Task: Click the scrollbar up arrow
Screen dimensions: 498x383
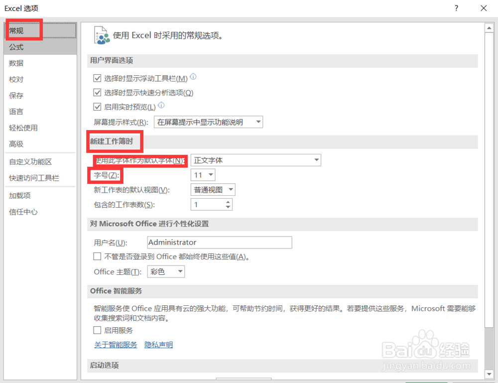Action: (489, 28)
